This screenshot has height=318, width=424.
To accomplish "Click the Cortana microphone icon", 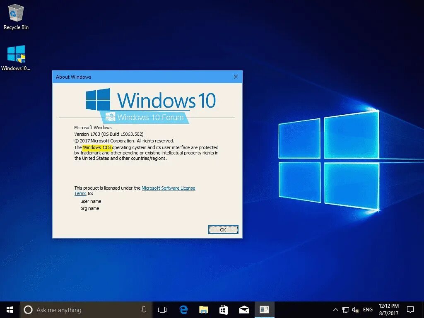I will click(x=144, y=309).
